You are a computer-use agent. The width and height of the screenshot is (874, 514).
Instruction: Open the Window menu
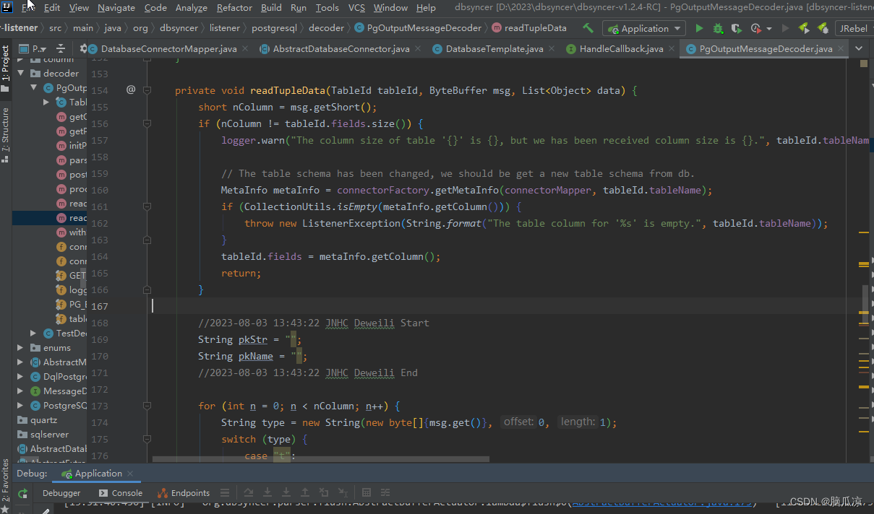(390, 7)
